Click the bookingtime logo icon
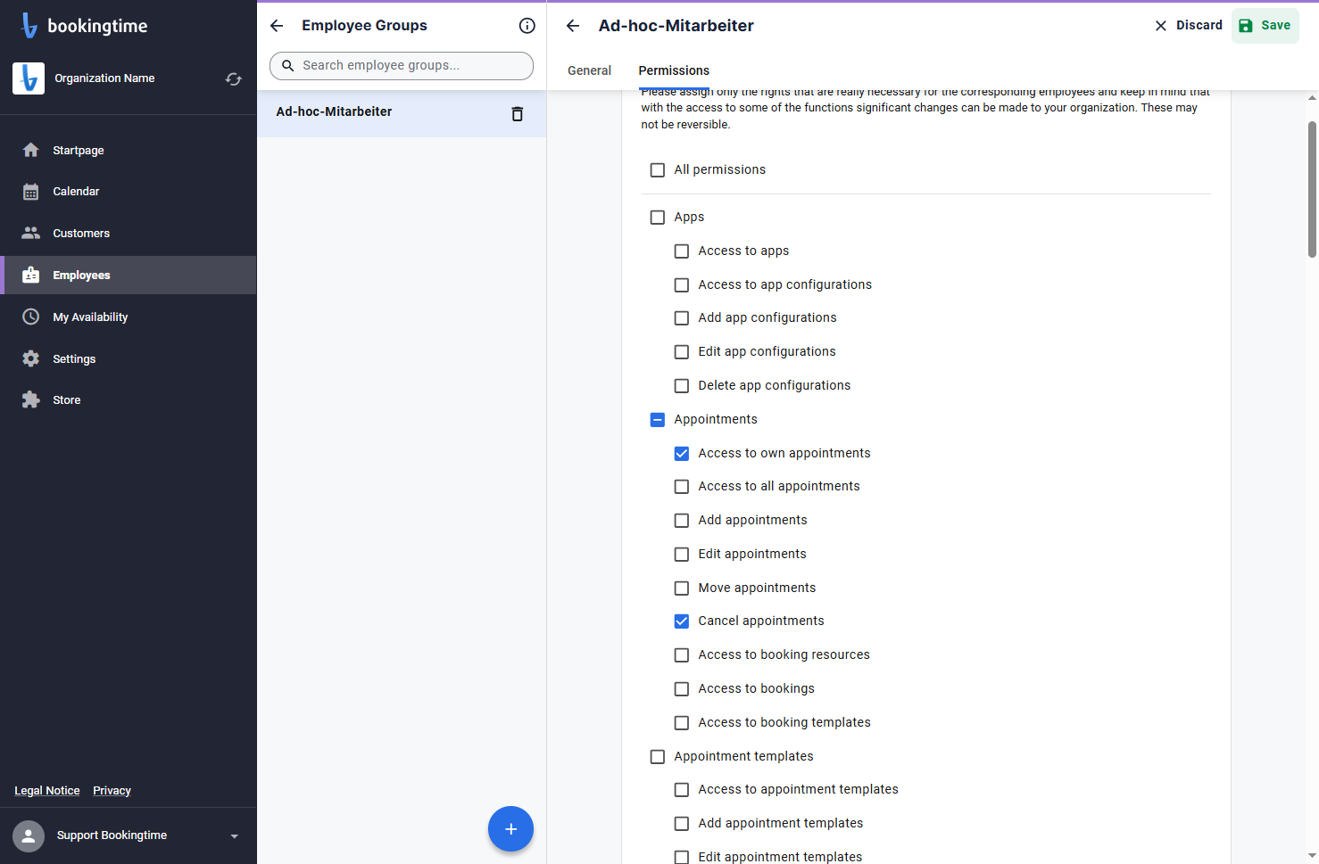The width and height of the screenshot is (1319, 864). (x=29, y=26)
